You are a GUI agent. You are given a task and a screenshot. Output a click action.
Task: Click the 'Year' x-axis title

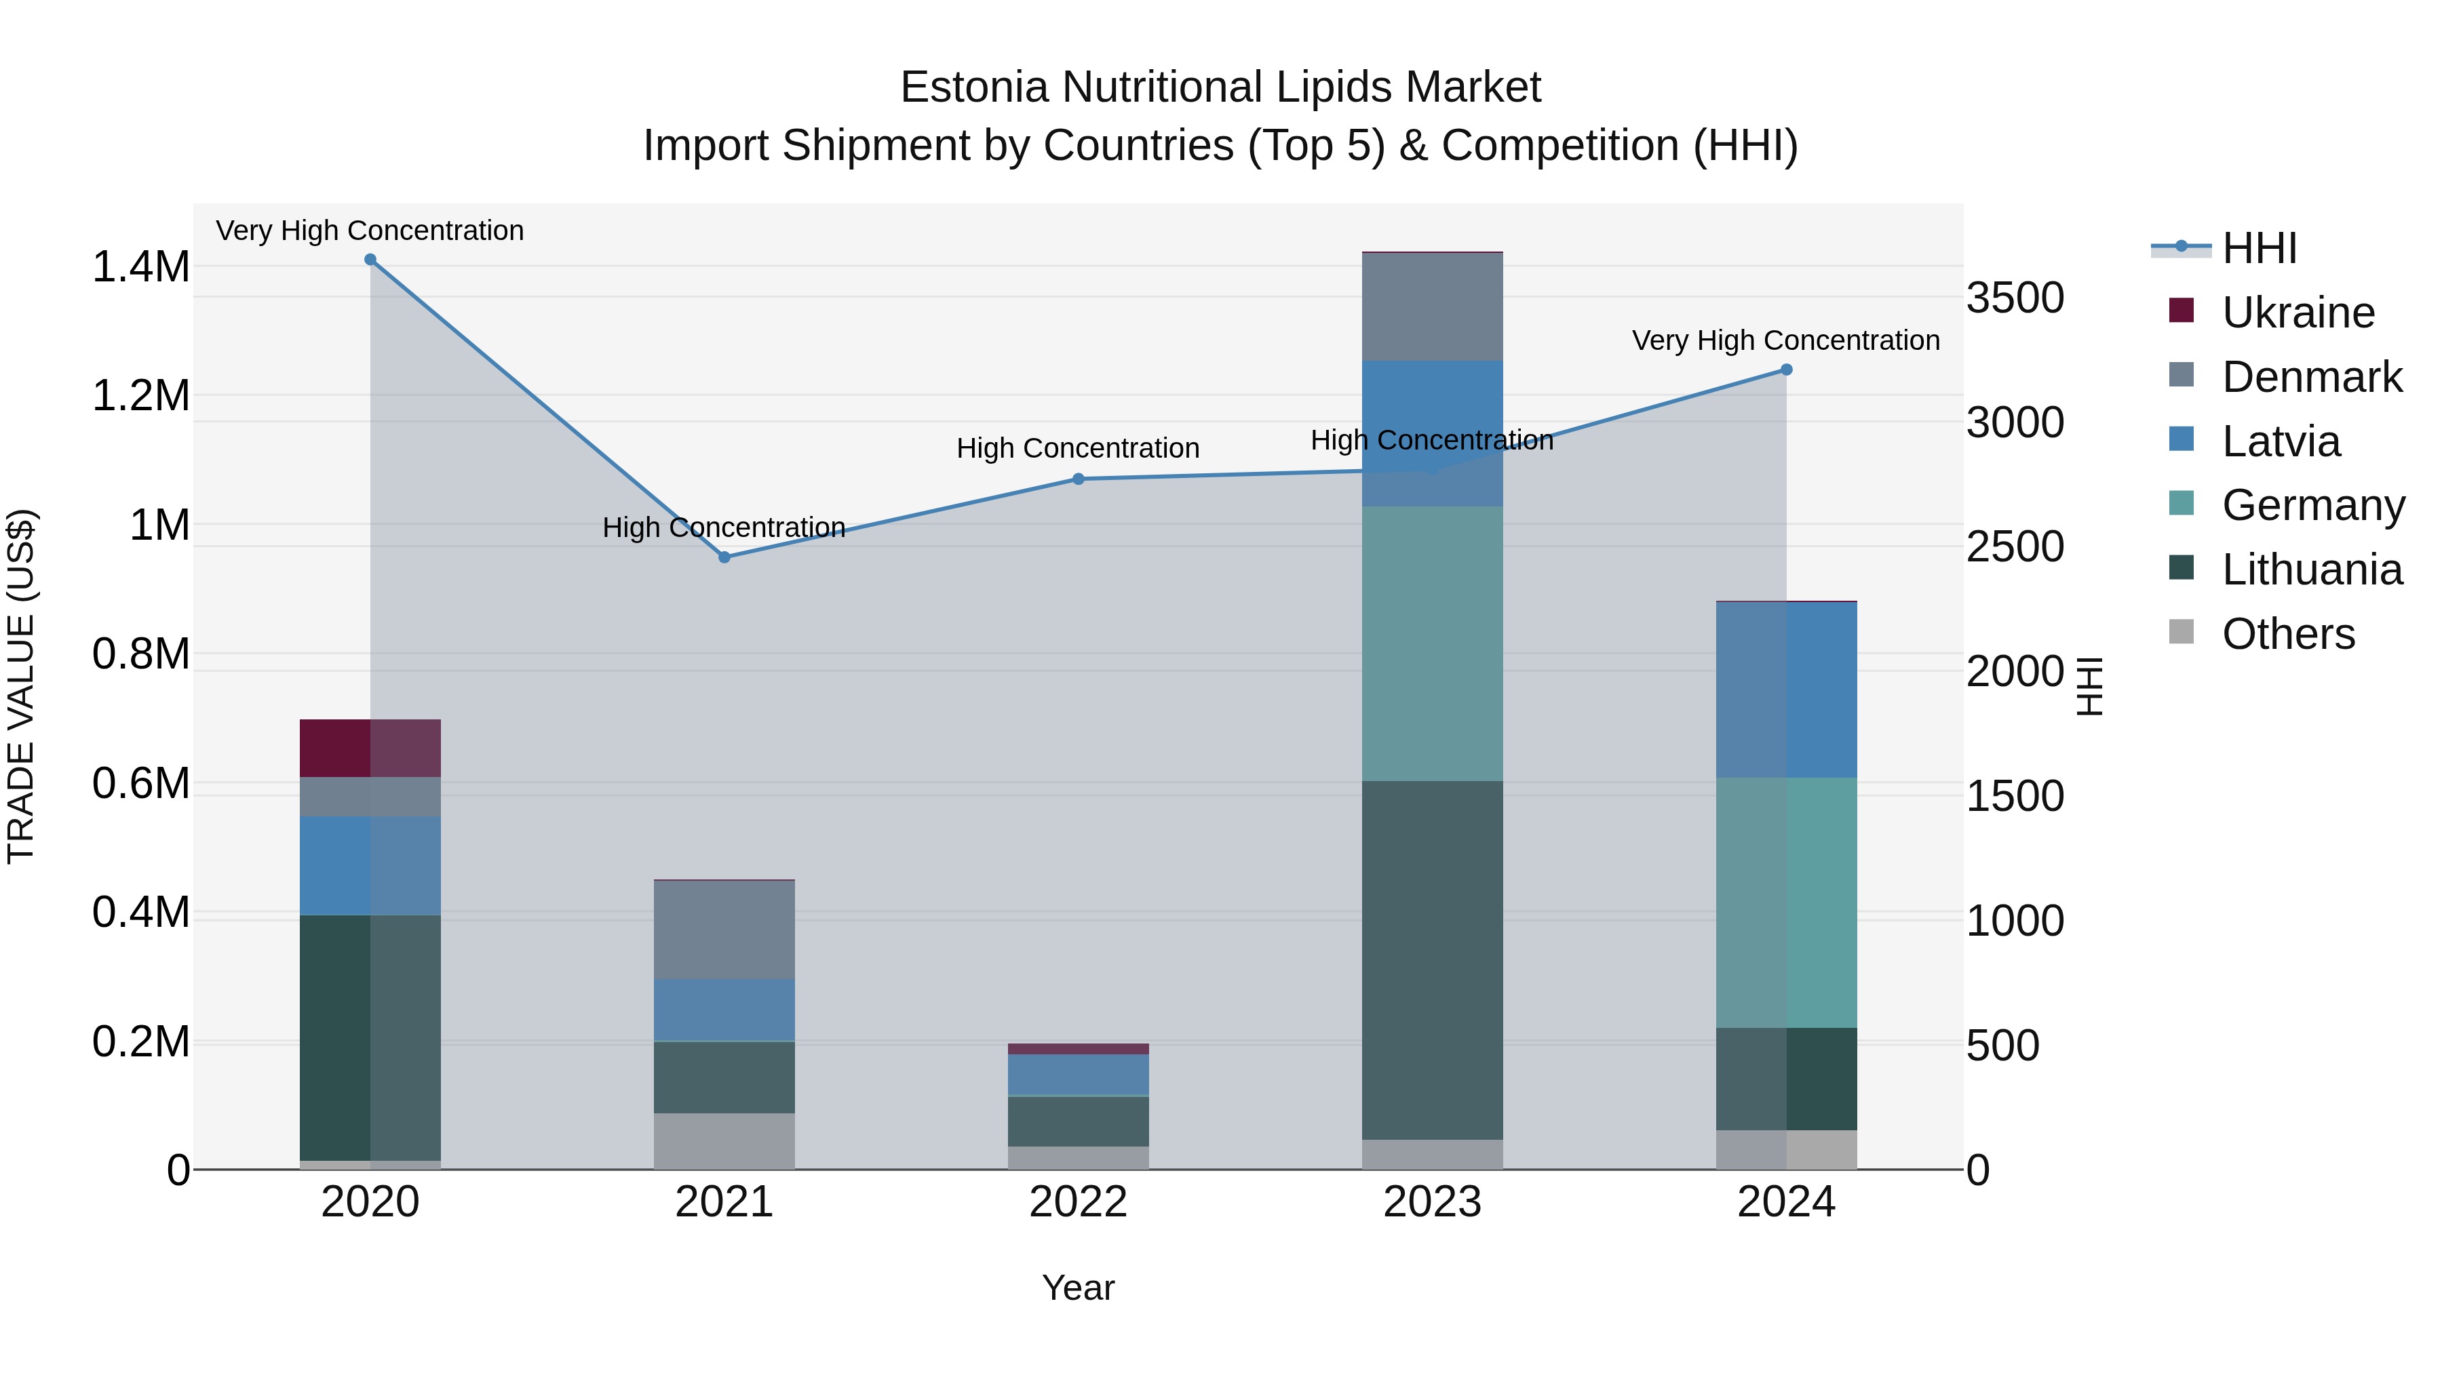pyautogui.click(x=1078, y=1288)
